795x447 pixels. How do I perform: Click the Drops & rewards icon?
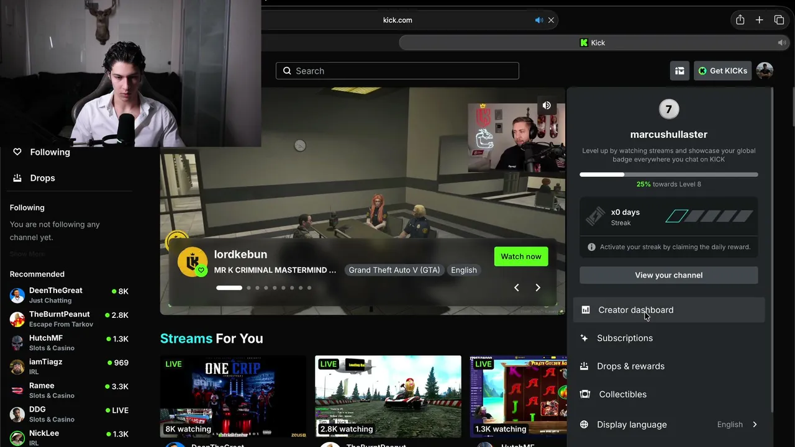pos(584,366)
